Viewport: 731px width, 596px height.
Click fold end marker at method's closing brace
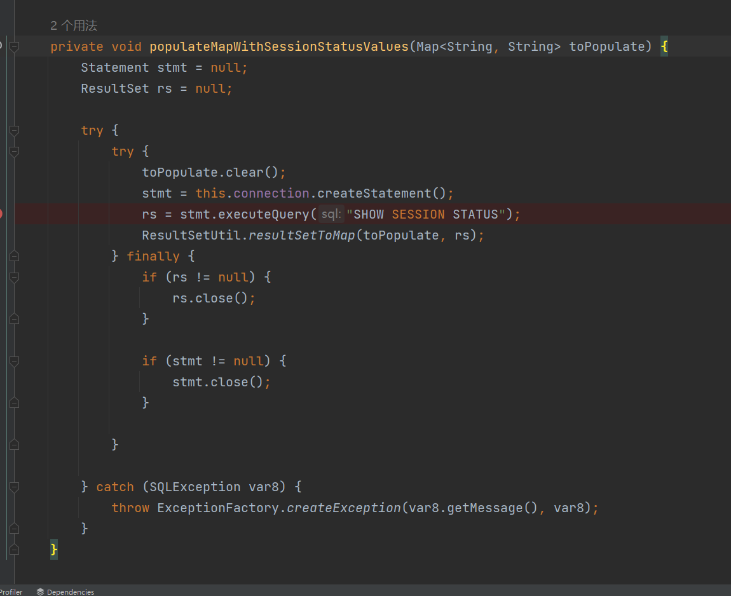coord(15,549)
